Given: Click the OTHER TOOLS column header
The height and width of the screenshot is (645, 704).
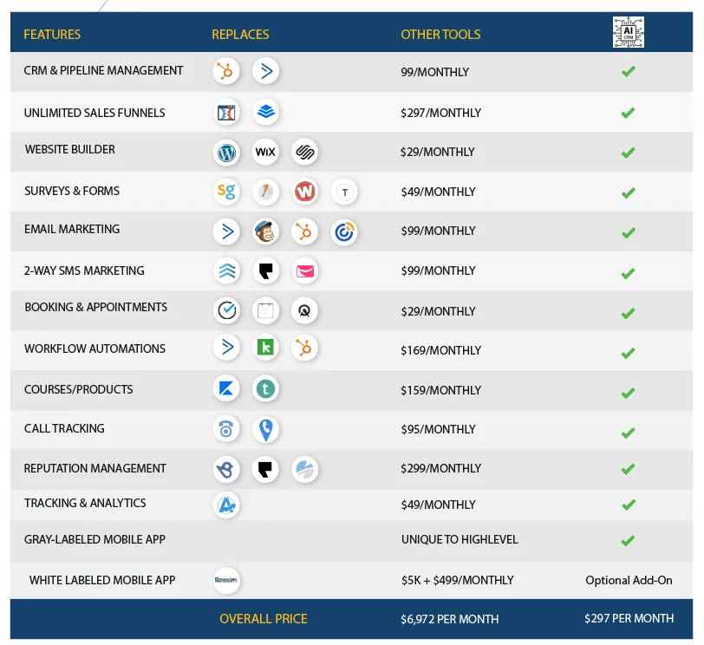Looking at the screenshot, I should pyautogui.click(x=440, y=35).
